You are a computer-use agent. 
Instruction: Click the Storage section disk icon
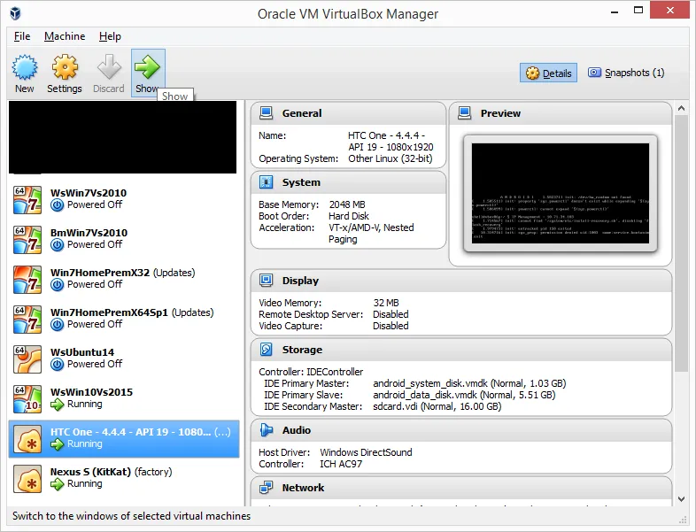tap(267, 350)
